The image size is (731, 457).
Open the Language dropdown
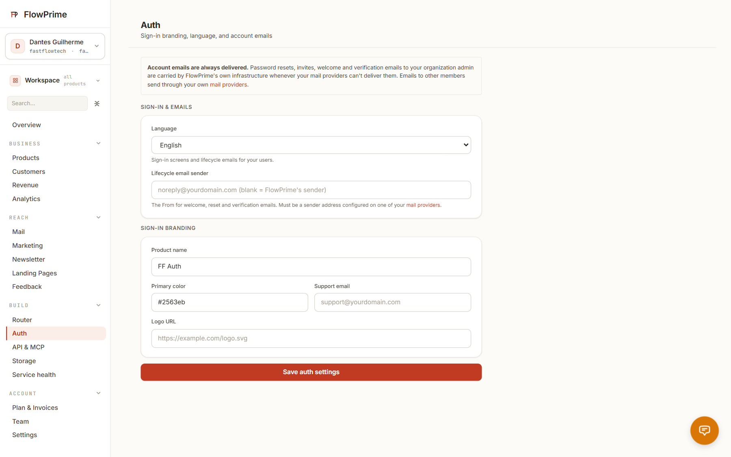[x=311, y=145]
